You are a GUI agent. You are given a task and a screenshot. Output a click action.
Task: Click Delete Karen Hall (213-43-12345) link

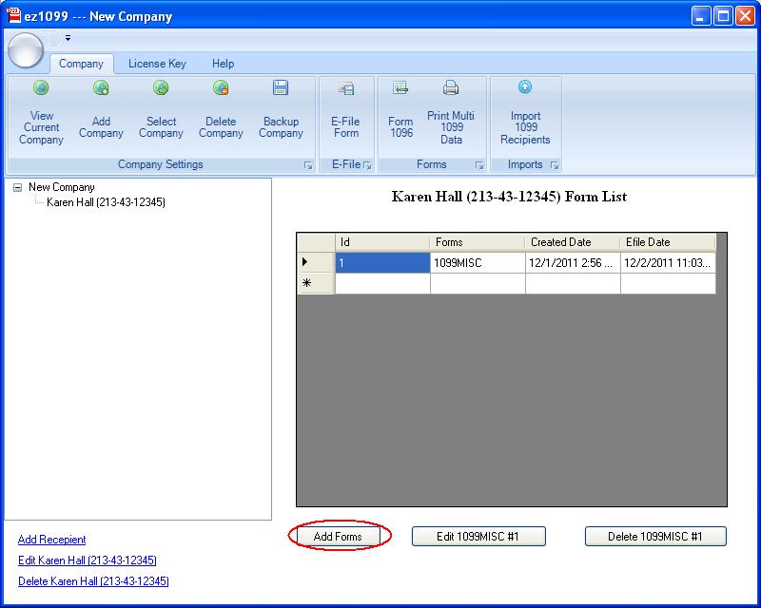(x=93, y=581)
